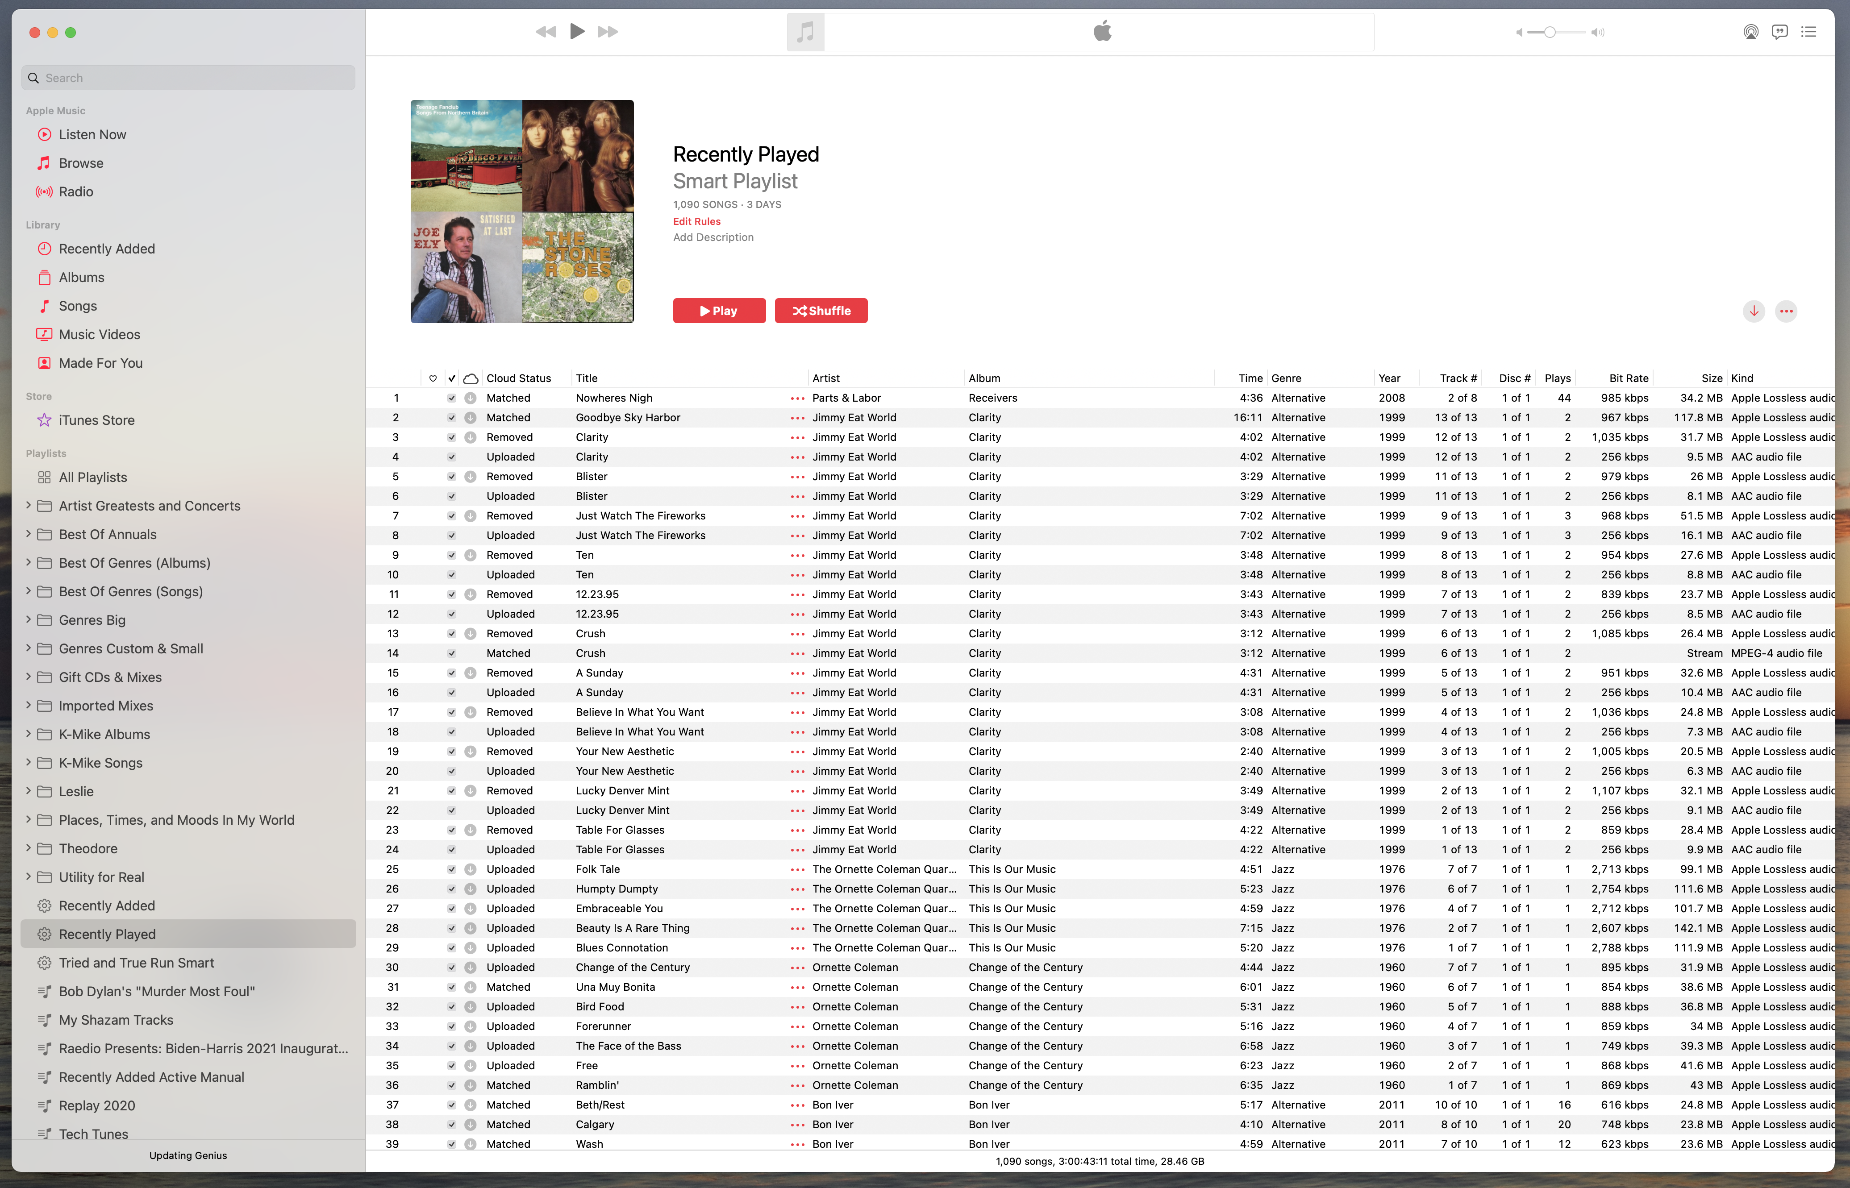Expand the Theodore folder chevron
The width and height of the screenshot is (1850, 1188).
pyautogui.click(x=29, y=848)
